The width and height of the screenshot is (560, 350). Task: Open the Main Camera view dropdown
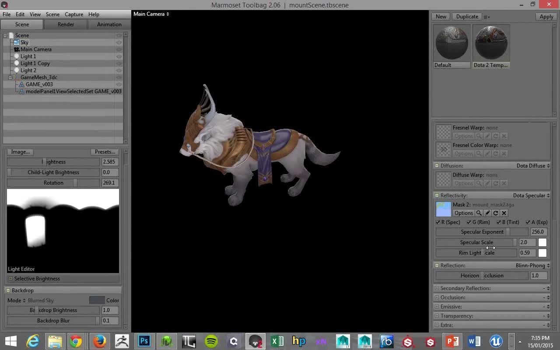point(151,14)
